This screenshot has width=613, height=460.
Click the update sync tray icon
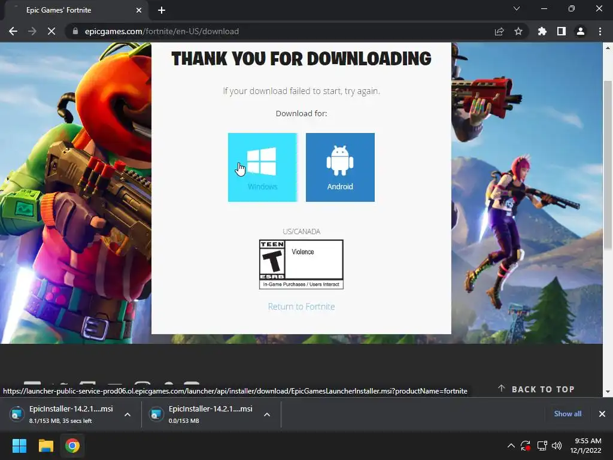(x=526, y=446)
